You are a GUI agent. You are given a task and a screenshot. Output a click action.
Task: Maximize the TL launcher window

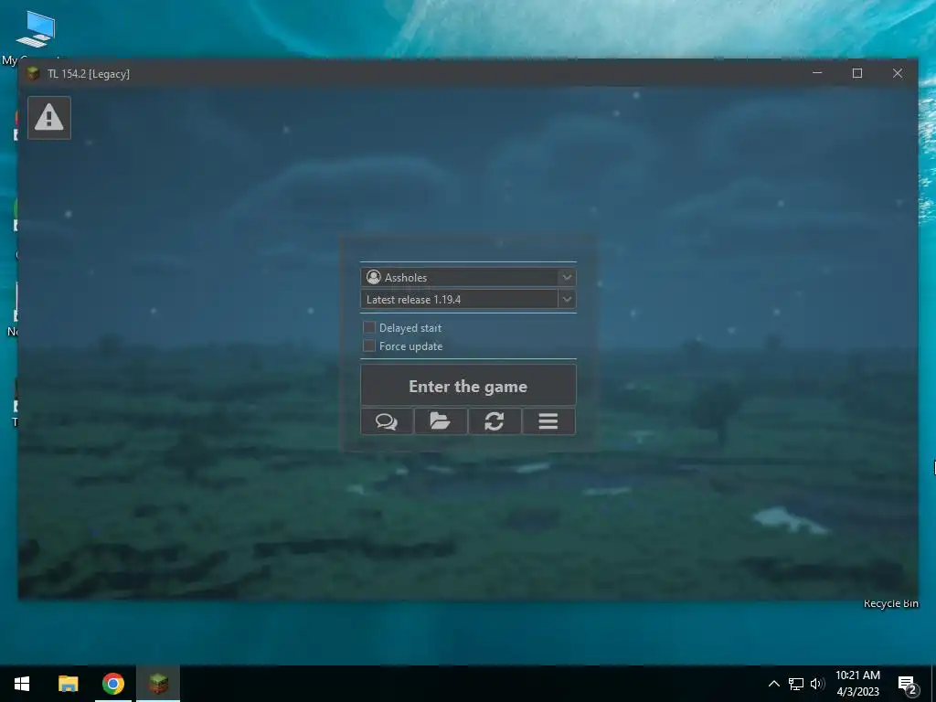click(857, 73)
